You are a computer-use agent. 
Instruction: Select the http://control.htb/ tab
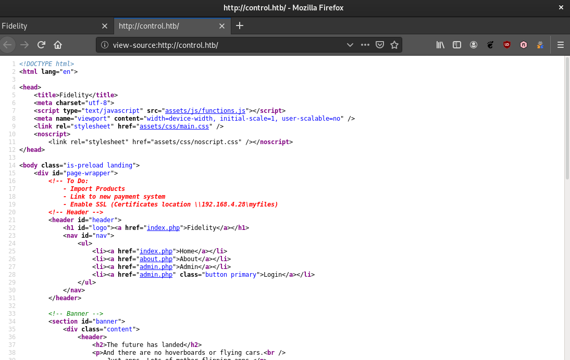pos(172,26)
